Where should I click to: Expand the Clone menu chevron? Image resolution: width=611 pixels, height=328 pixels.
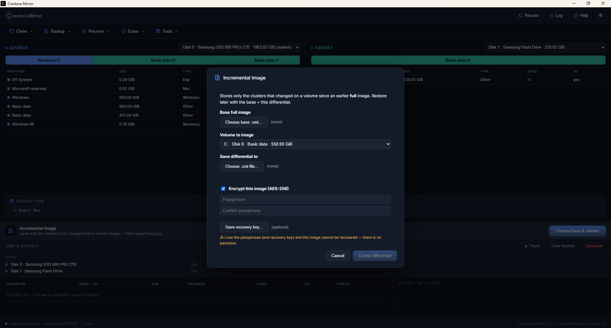click(x=31, y=31)
